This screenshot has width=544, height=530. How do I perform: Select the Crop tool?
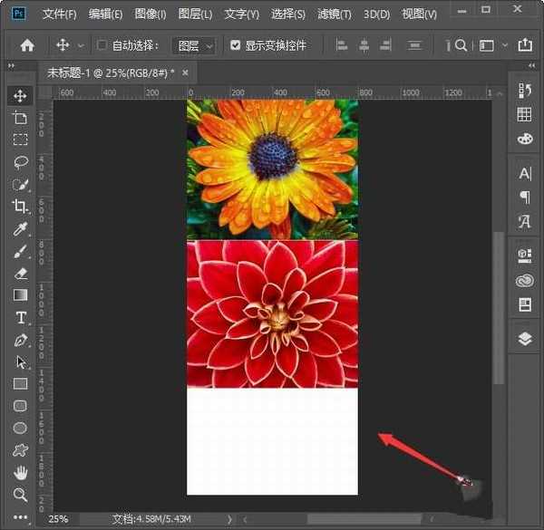tap(20, 207)
